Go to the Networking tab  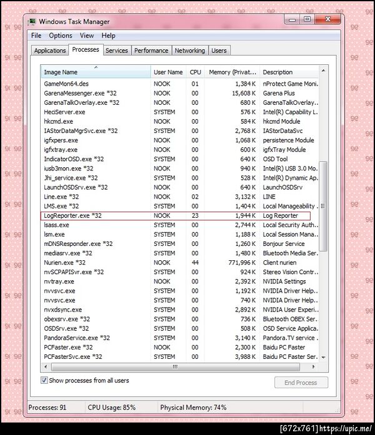[x=190, y=51]
